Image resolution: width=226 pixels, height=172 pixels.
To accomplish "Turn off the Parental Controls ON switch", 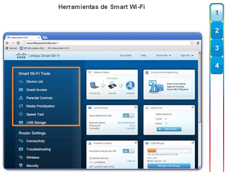I will (129, 151).
